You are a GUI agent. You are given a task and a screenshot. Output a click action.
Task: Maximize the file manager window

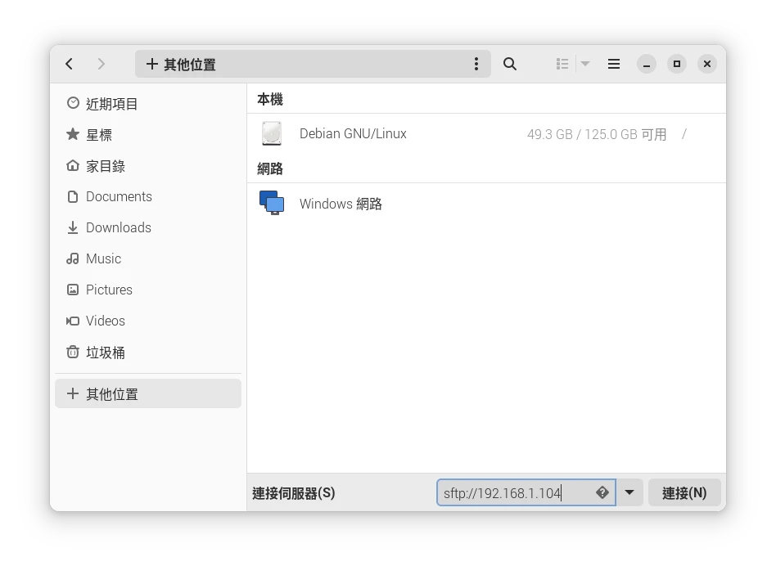pos(677,65)
